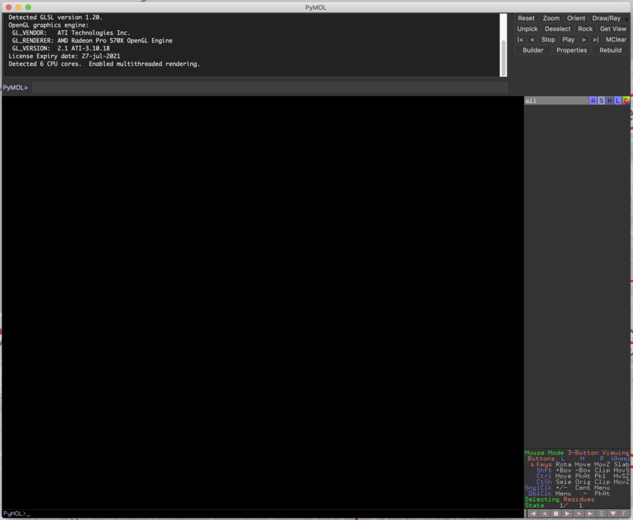The width and height of the screenshot is (633, 520).
Task: Click the triangle play icon in bottom bar
Action: [567, 514]
